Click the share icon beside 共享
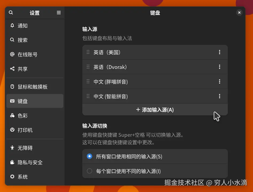253x192 pixels. (12, 69)
